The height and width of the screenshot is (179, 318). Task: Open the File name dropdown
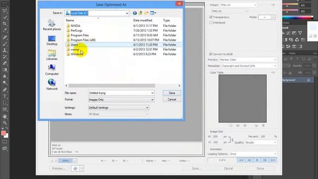[152, 93]
